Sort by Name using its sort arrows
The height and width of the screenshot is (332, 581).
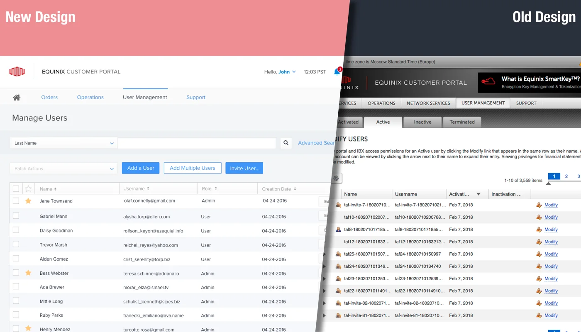click(55, 189)
